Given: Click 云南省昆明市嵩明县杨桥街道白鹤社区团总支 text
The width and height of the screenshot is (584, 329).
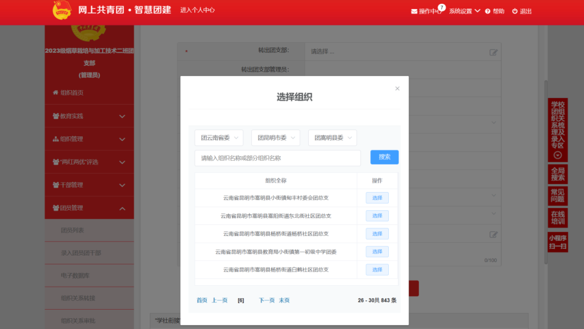Looking at the screenshot, I should point(276,270).
